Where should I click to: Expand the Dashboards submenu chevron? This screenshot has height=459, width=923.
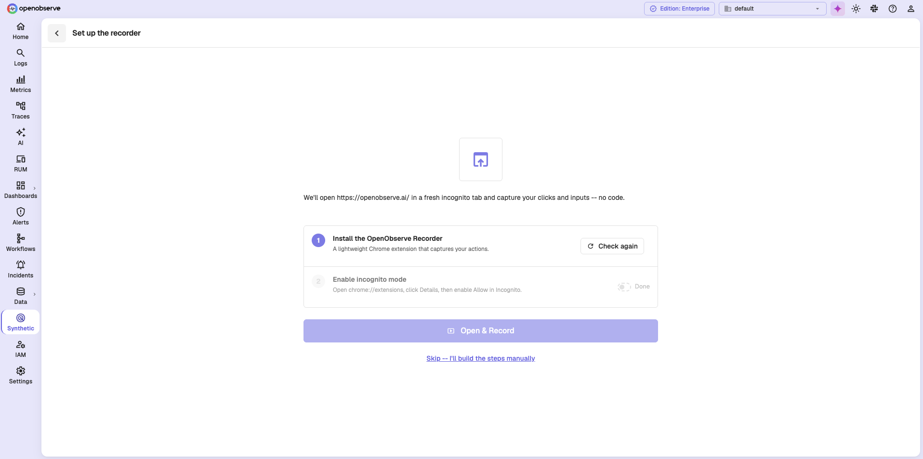(x=35, y=188)
